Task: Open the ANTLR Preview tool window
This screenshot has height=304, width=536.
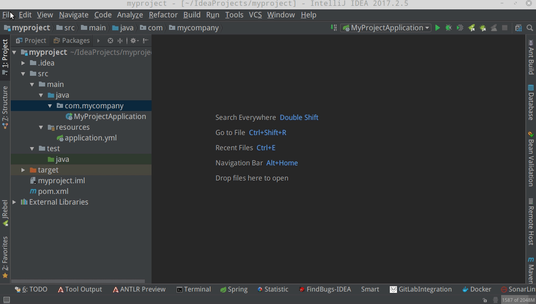Action: pos(139,289)
